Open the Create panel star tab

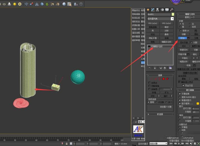[148, 10]
